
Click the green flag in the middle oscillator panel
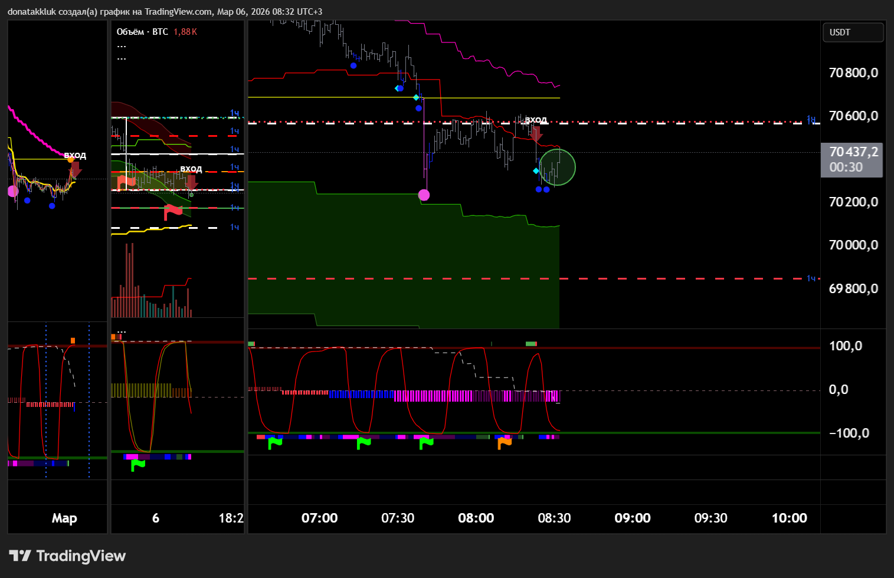click(137, 465)
